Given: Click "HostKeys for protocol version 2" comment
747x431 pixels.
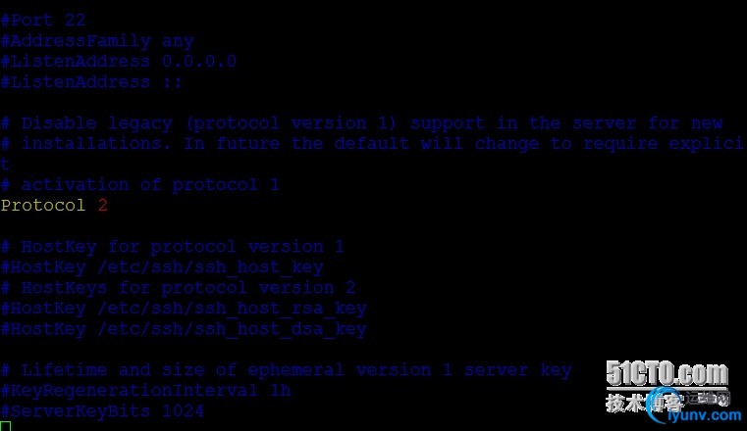Looking at the screenshot, I should tap(179, 288).
